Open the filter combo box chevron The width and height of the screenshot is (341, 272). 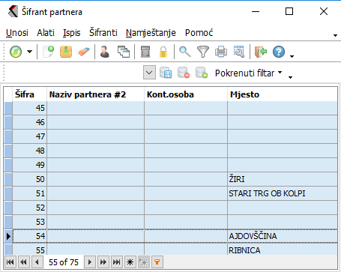tap(149, 73)
